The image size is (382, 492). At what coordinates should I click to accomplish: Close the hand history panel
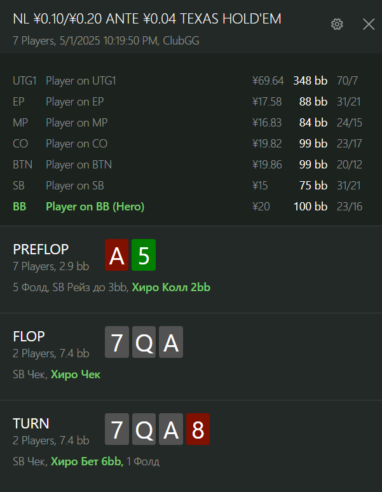point(369,24)
